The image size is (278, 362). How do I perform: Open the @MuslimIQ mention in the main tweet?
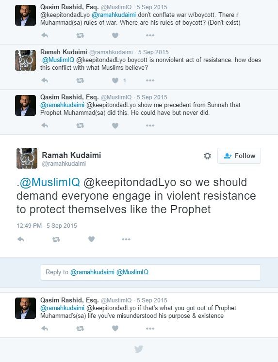(x=49, y=182)
